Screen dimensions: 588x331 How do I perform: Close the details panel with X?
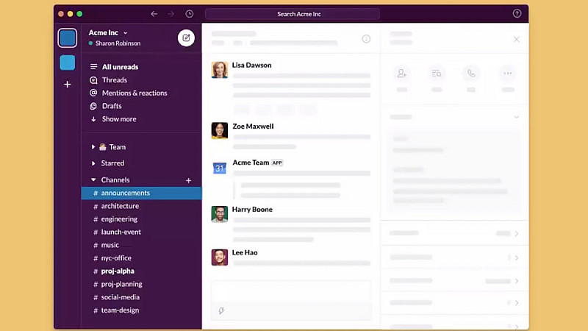point(517,40)
